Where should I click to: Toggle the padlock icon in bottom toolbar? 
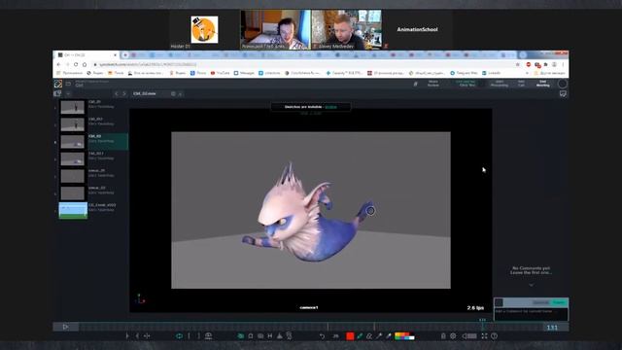443,336
